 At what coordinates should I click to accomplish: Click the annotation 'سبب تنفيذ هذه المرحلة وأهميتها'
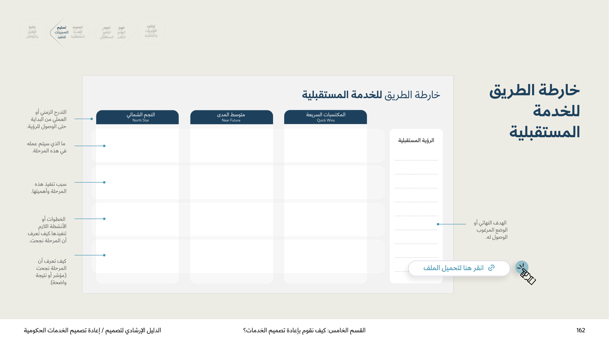point(49,188)
